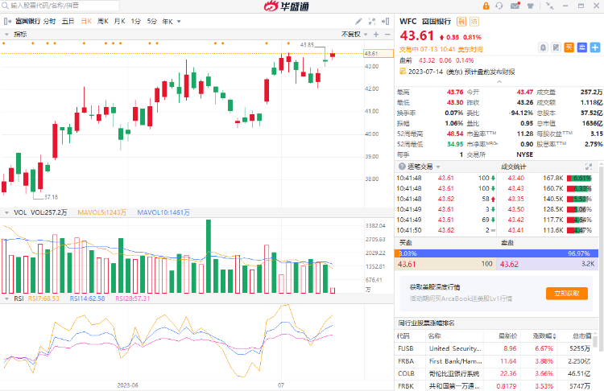Viewport: 604px width, 391px height.
Task: Open the 年K period dropdown arrow
Action: (179, 21)
